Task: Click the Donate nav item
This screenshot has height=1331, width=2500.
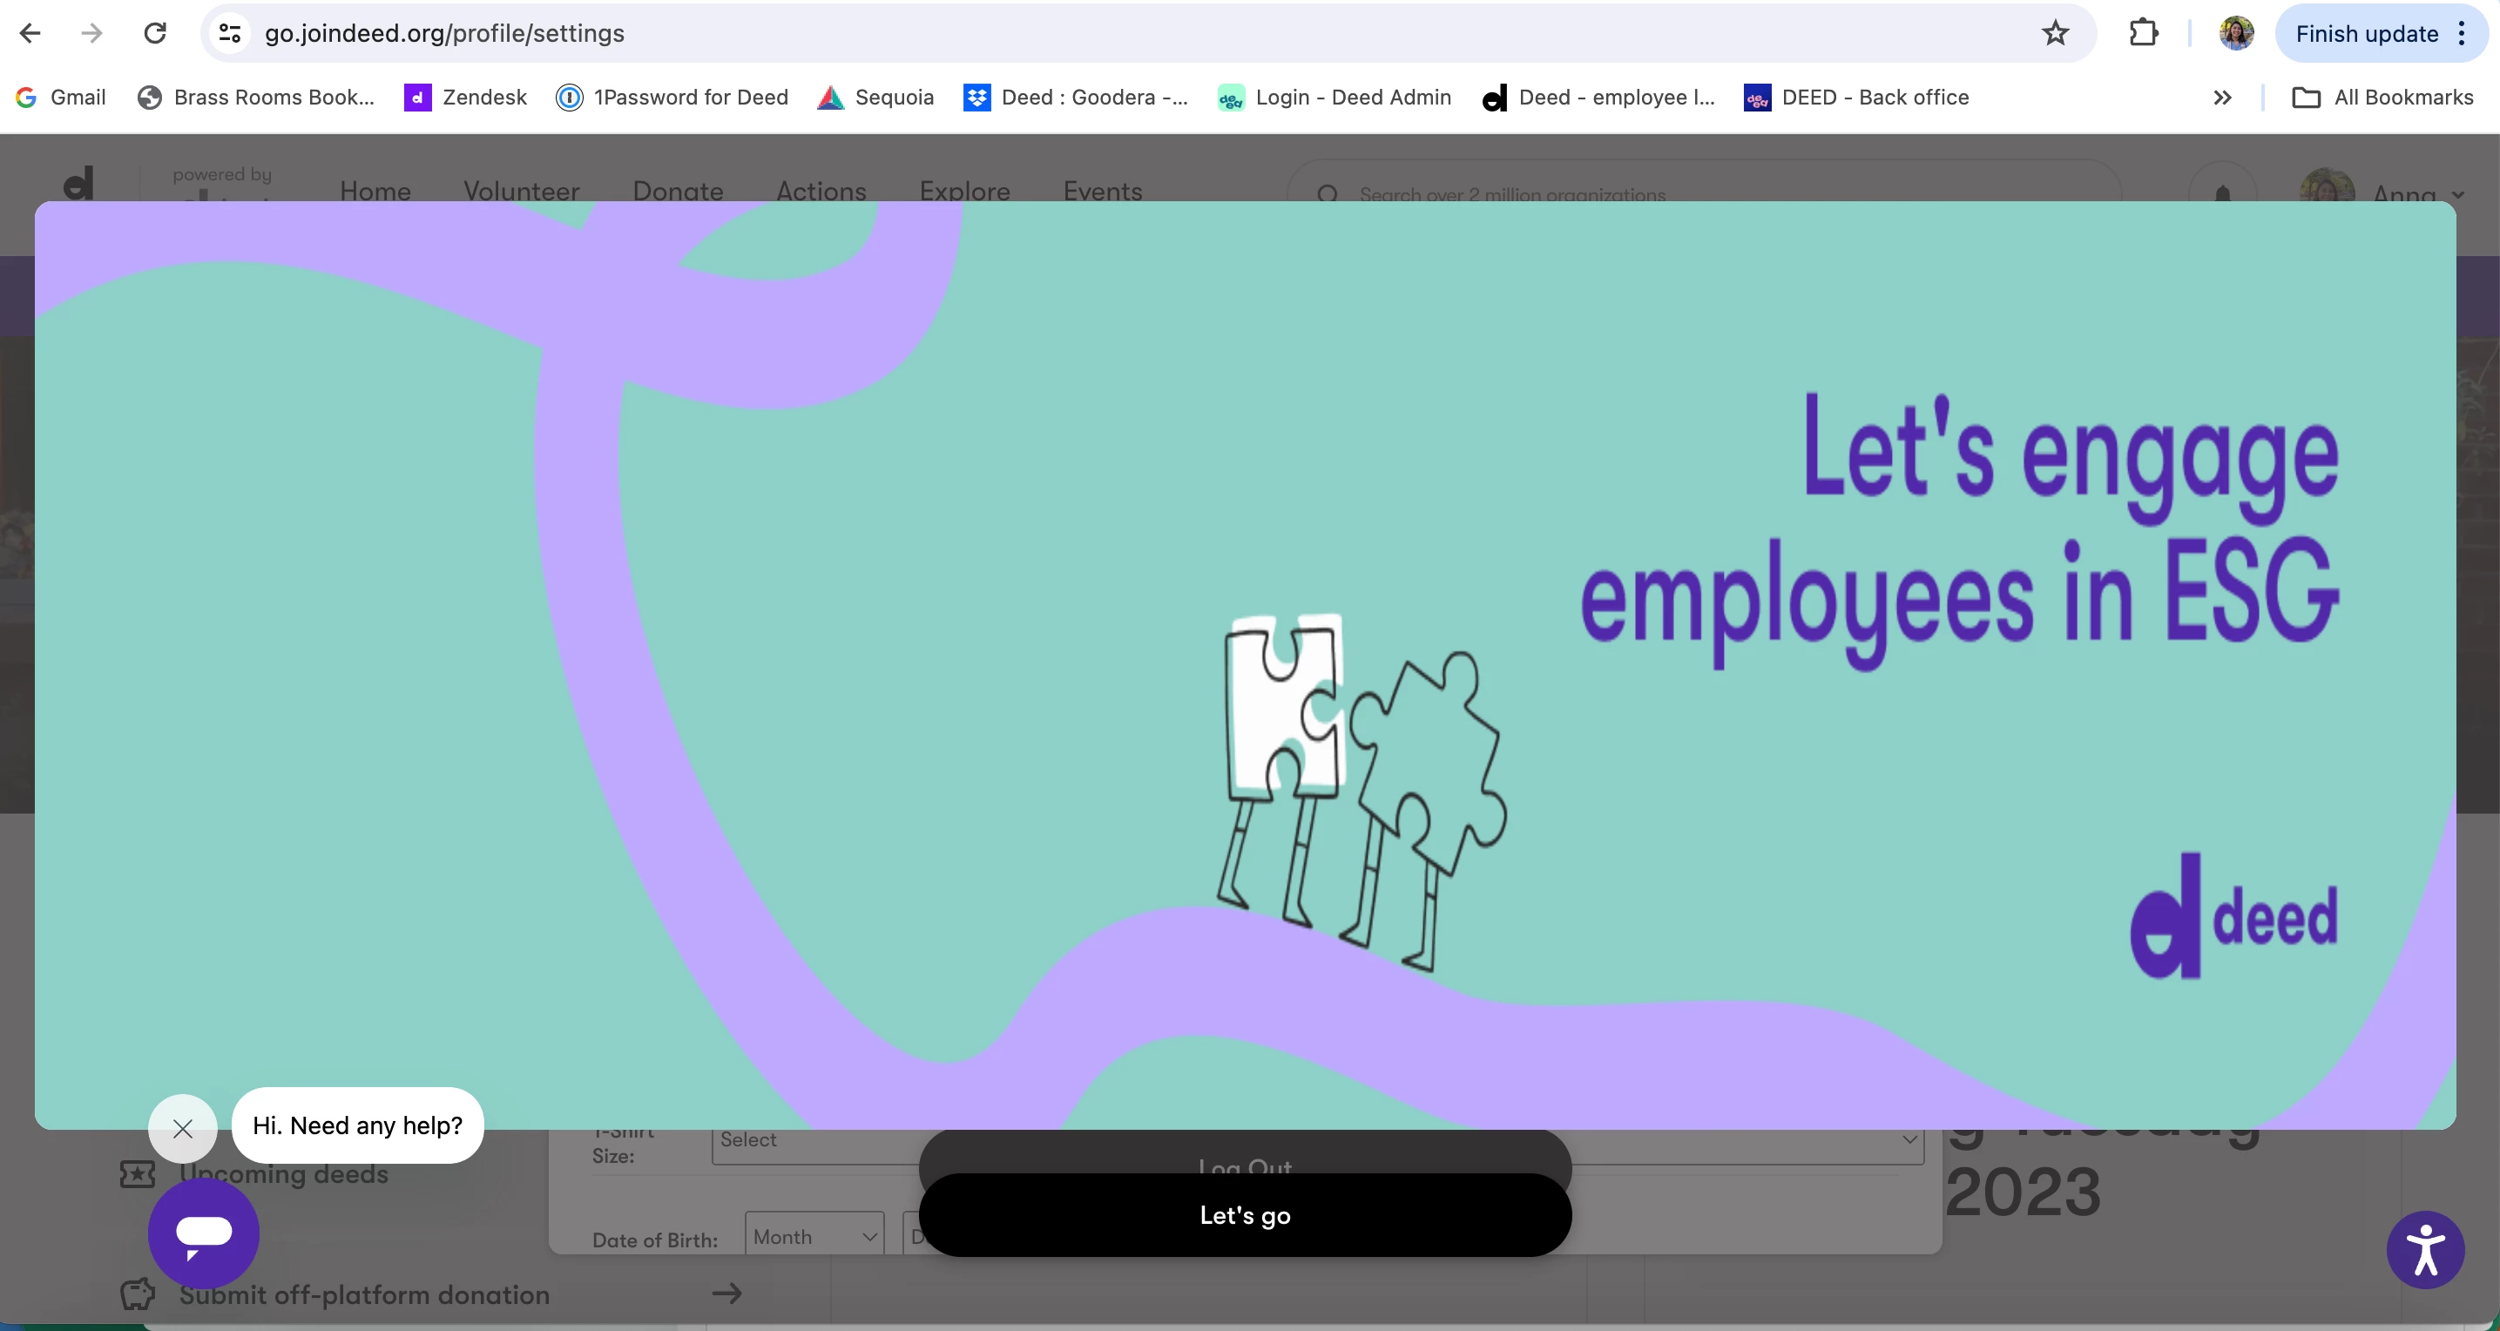Action: pos(678,192)
